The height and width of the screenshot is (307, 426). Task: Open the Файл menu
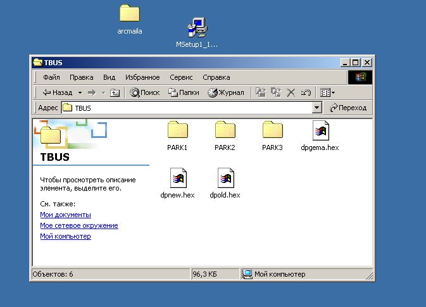coord(51,77)
